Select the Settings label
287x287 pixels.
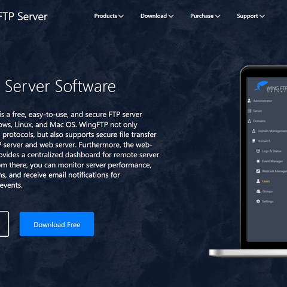coord(267,201)
